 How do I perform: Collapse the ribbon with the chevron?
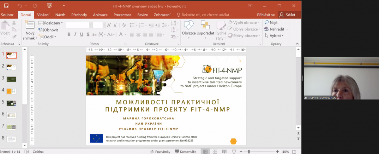[298, 44]
